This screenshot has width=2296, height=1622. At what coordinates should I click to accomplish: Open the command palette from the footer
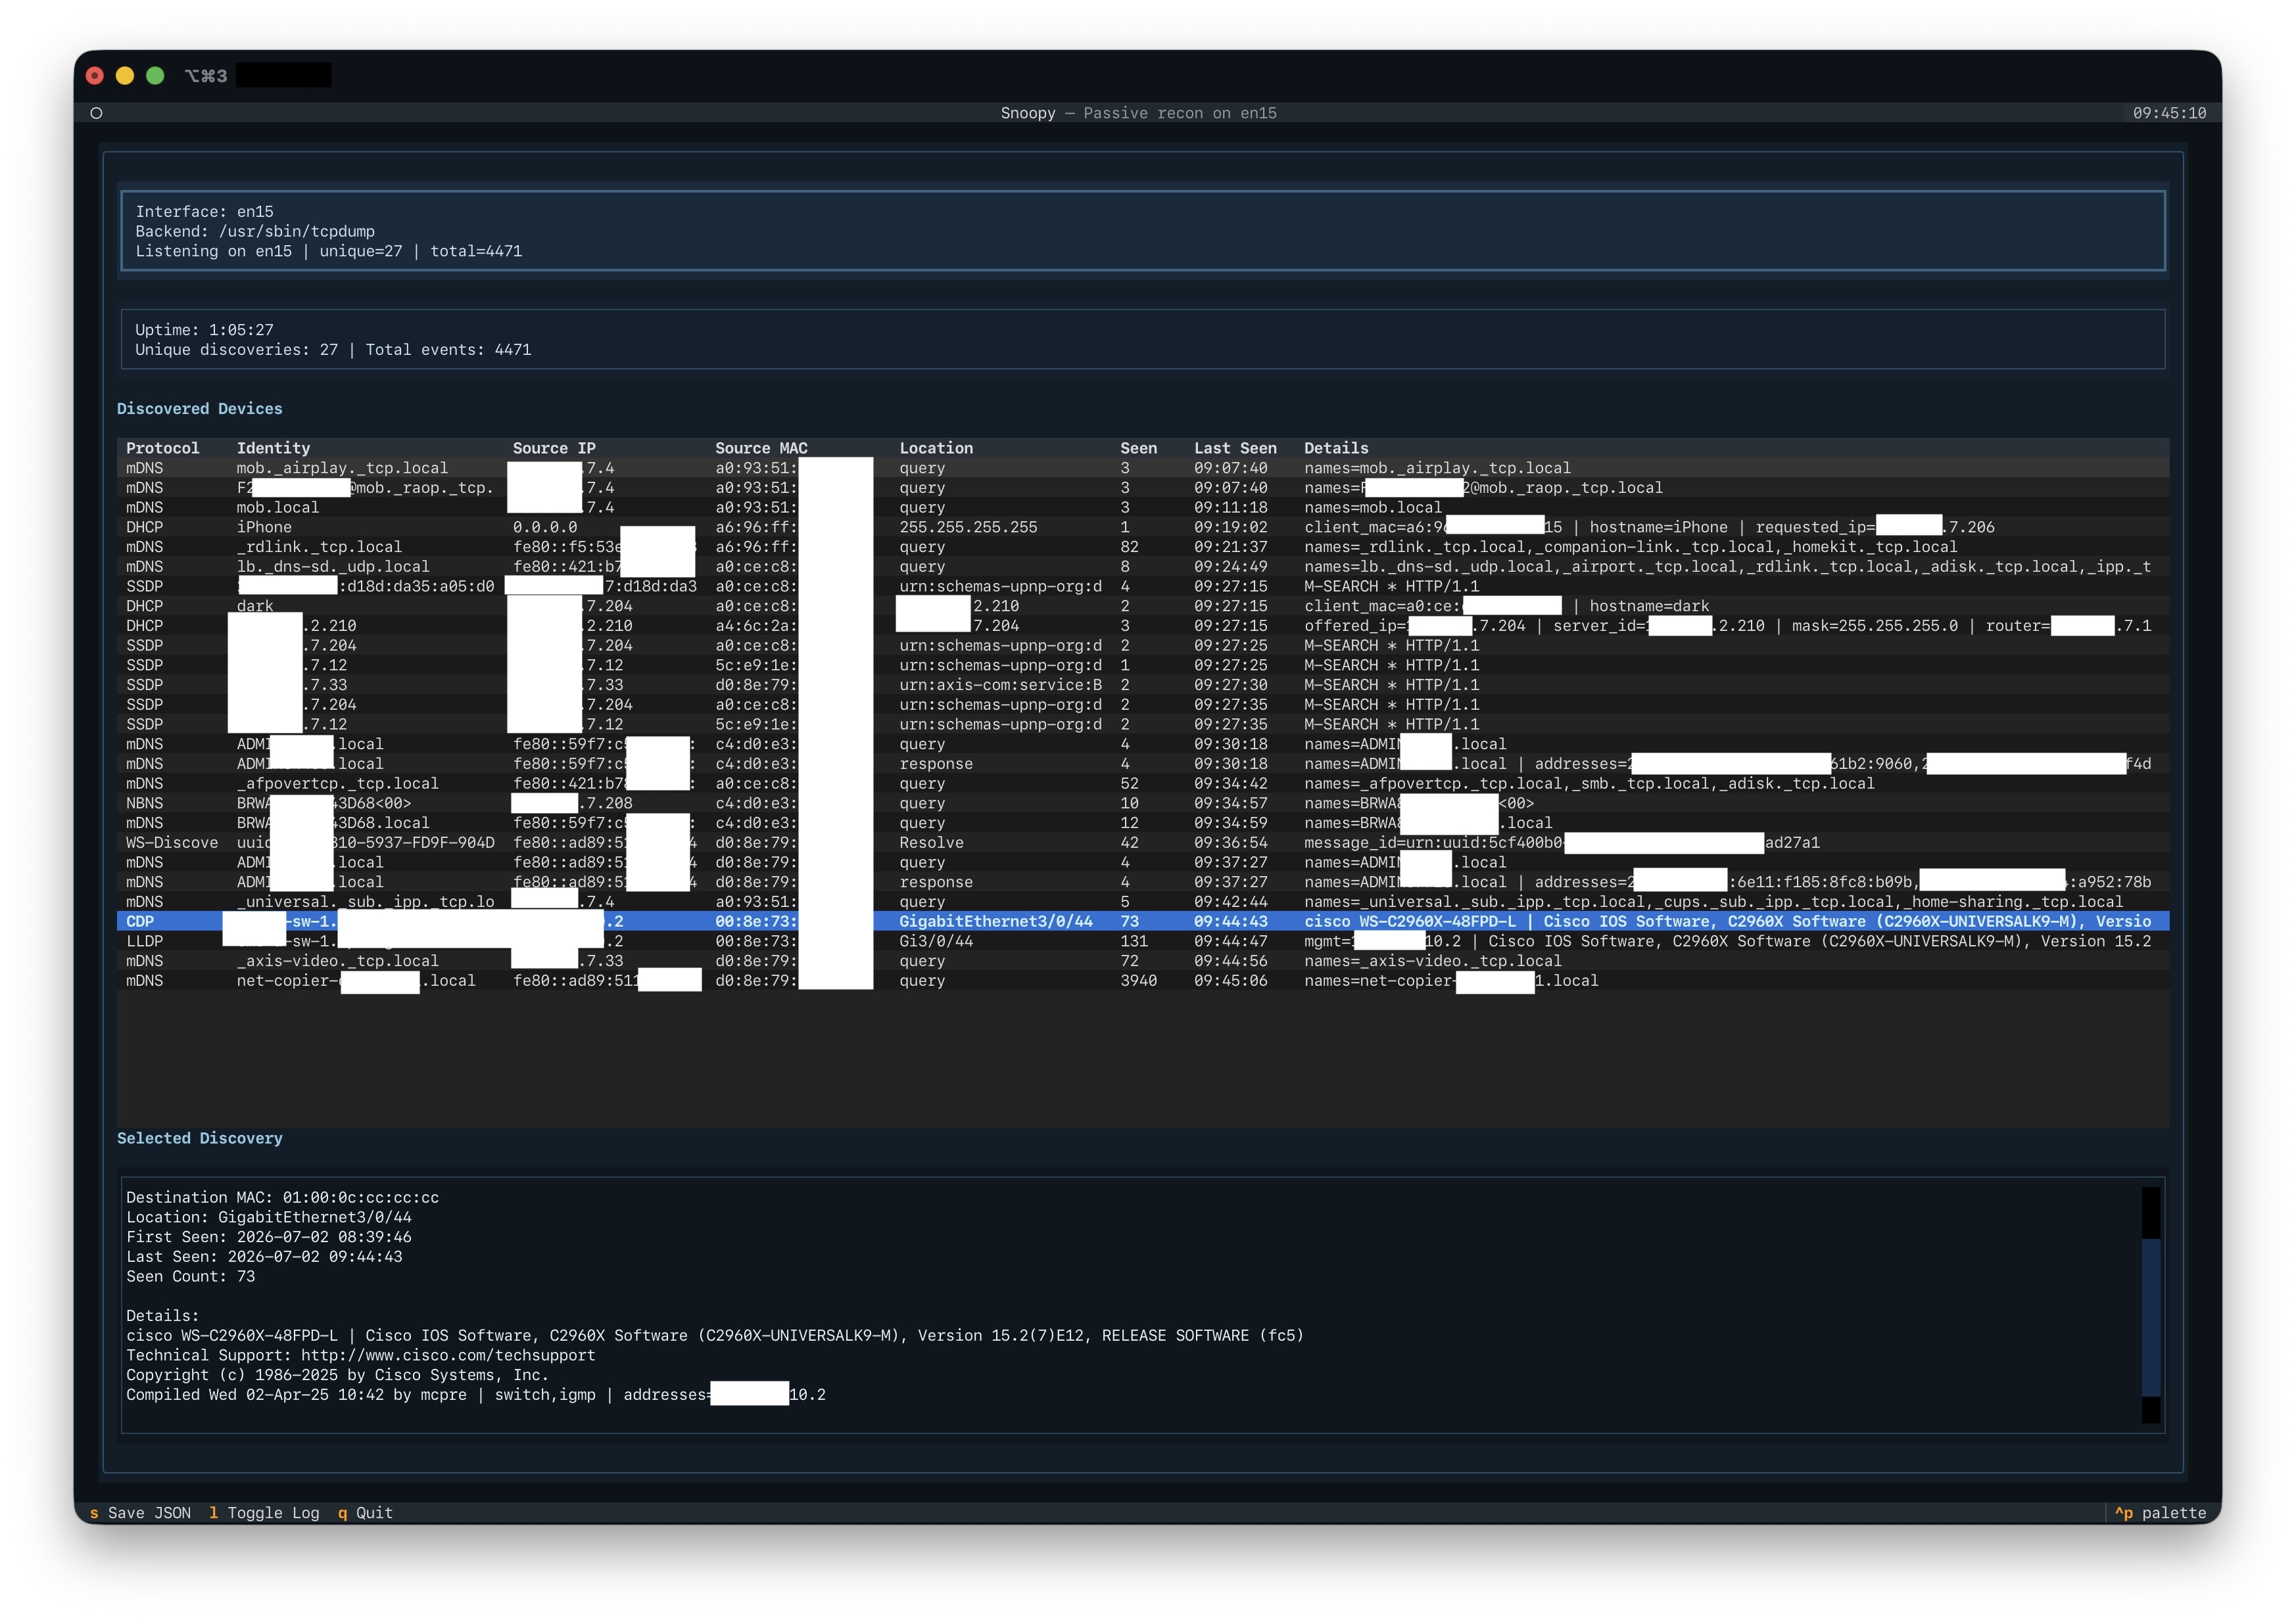[2160, 1512]
